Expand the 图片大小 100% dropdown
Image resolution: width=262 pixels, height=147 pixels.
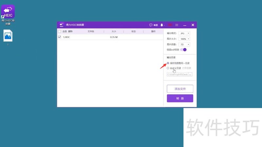click(184, 39)
